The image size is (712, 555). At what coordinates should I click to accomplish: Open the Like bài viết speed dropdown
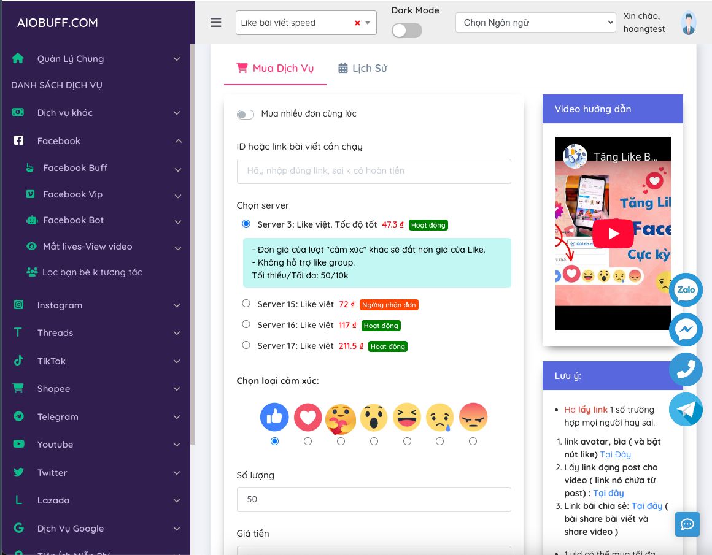pos(306,23)
